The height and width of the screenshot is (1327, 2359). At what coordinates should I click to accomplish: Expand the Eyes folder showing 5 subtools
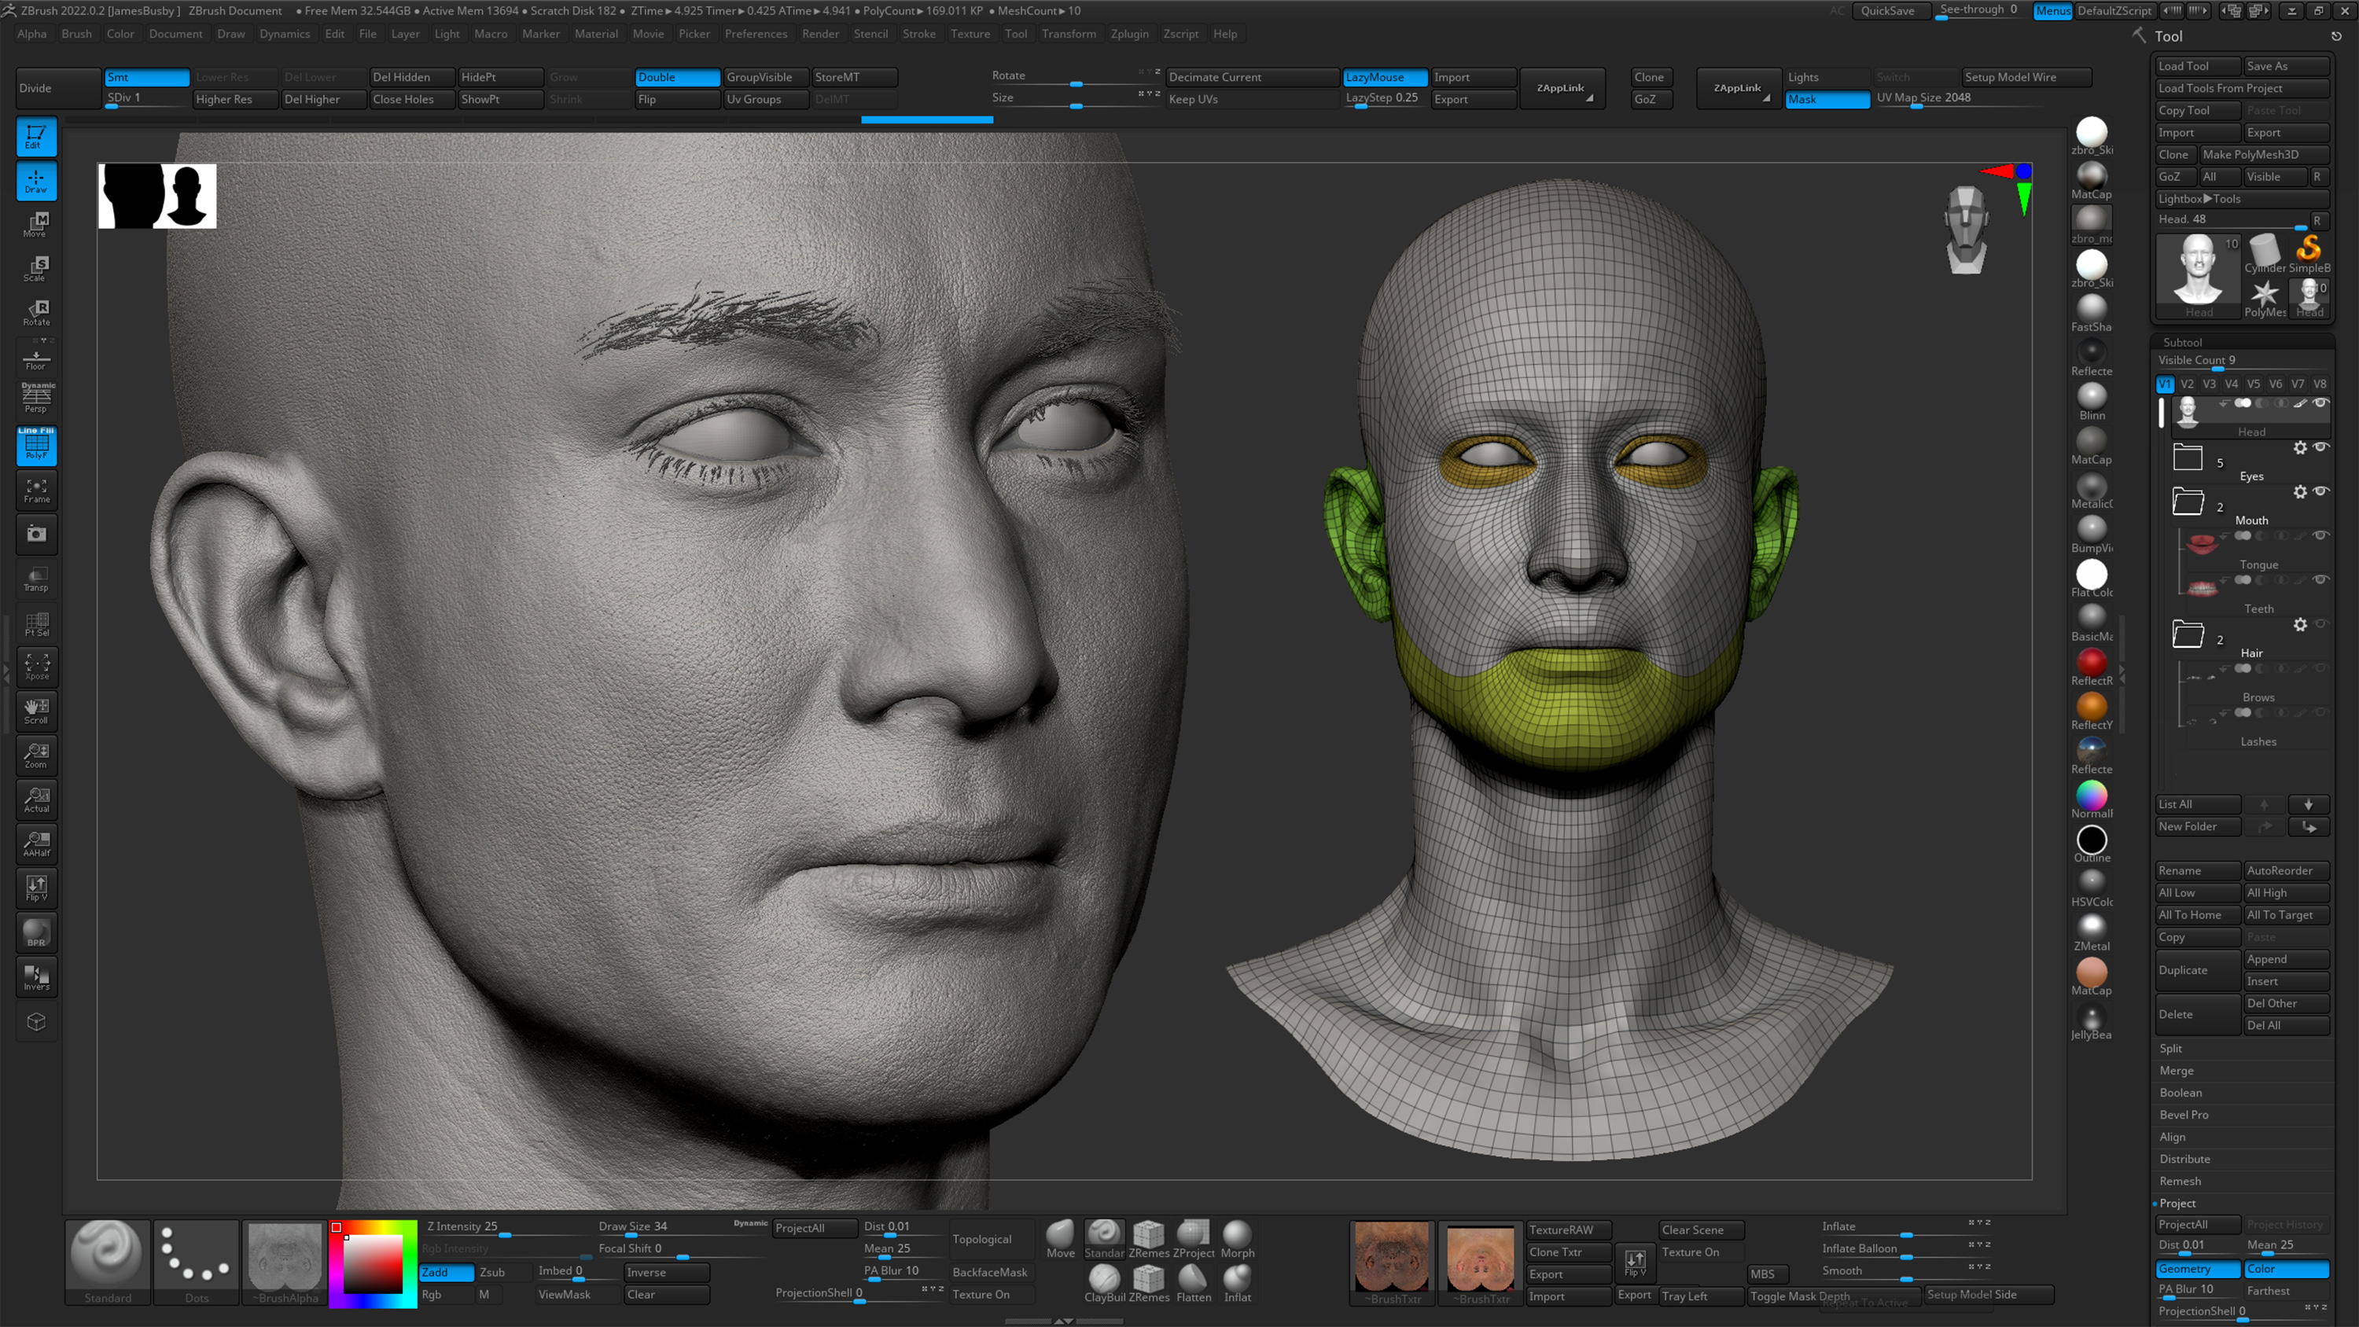tap(2188, 457)
